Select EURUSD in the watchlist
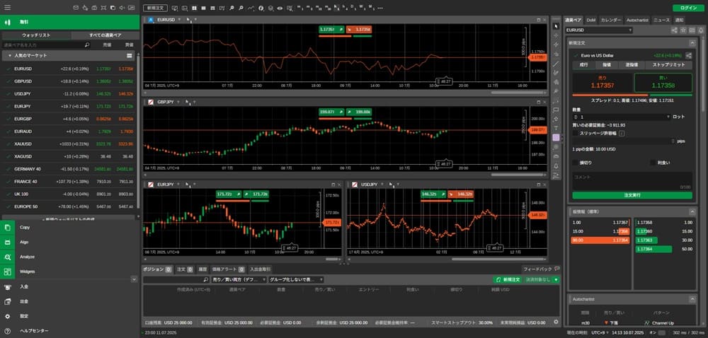 pos(69,69)
